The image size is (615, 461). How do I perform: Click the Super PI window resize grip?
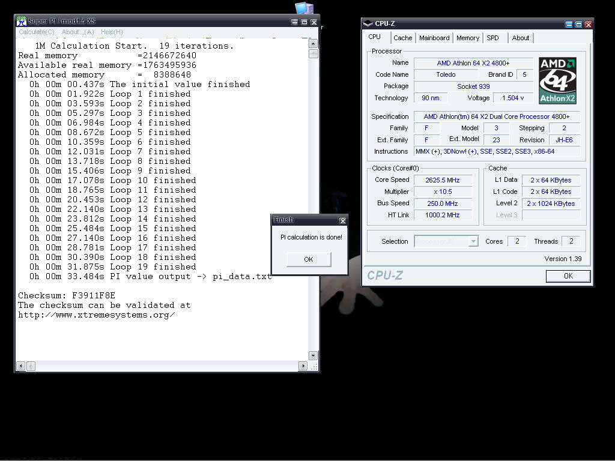(x=314, y=367)
